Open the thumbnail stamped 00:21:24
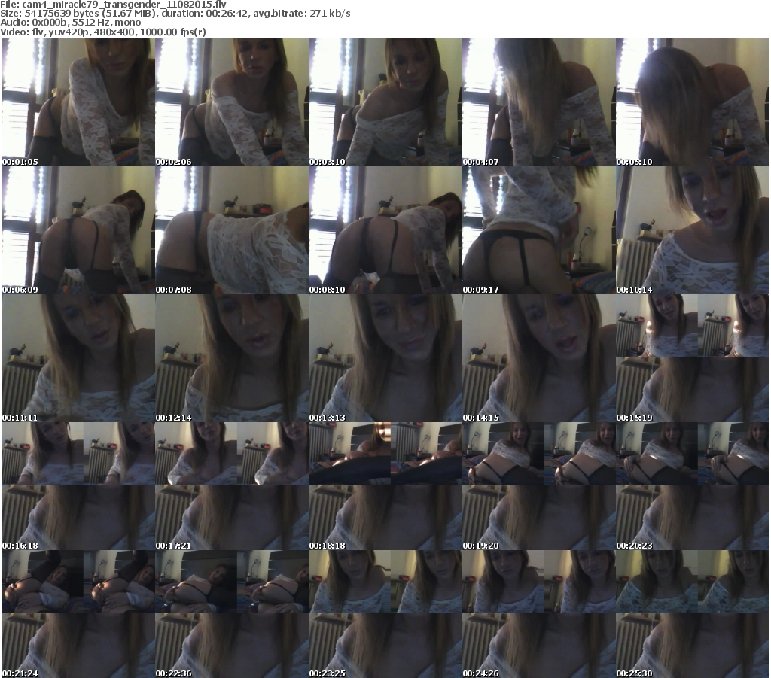This screenshot has height=678, width=771. (x=78, y=614)
